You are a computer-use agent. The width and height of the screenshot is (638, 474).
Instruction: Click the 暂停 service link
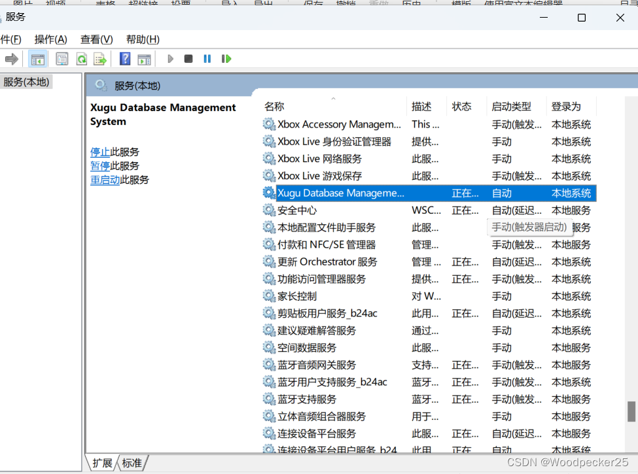tap(100, 166)
